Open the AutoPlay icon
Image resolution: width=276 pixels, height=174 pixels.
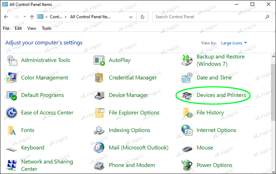[x=99, y=60]
